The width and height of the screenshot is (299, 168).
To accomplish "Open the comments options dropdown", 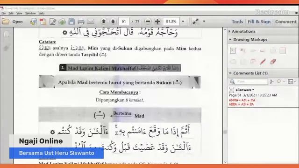I will click(x=292, y=82).
